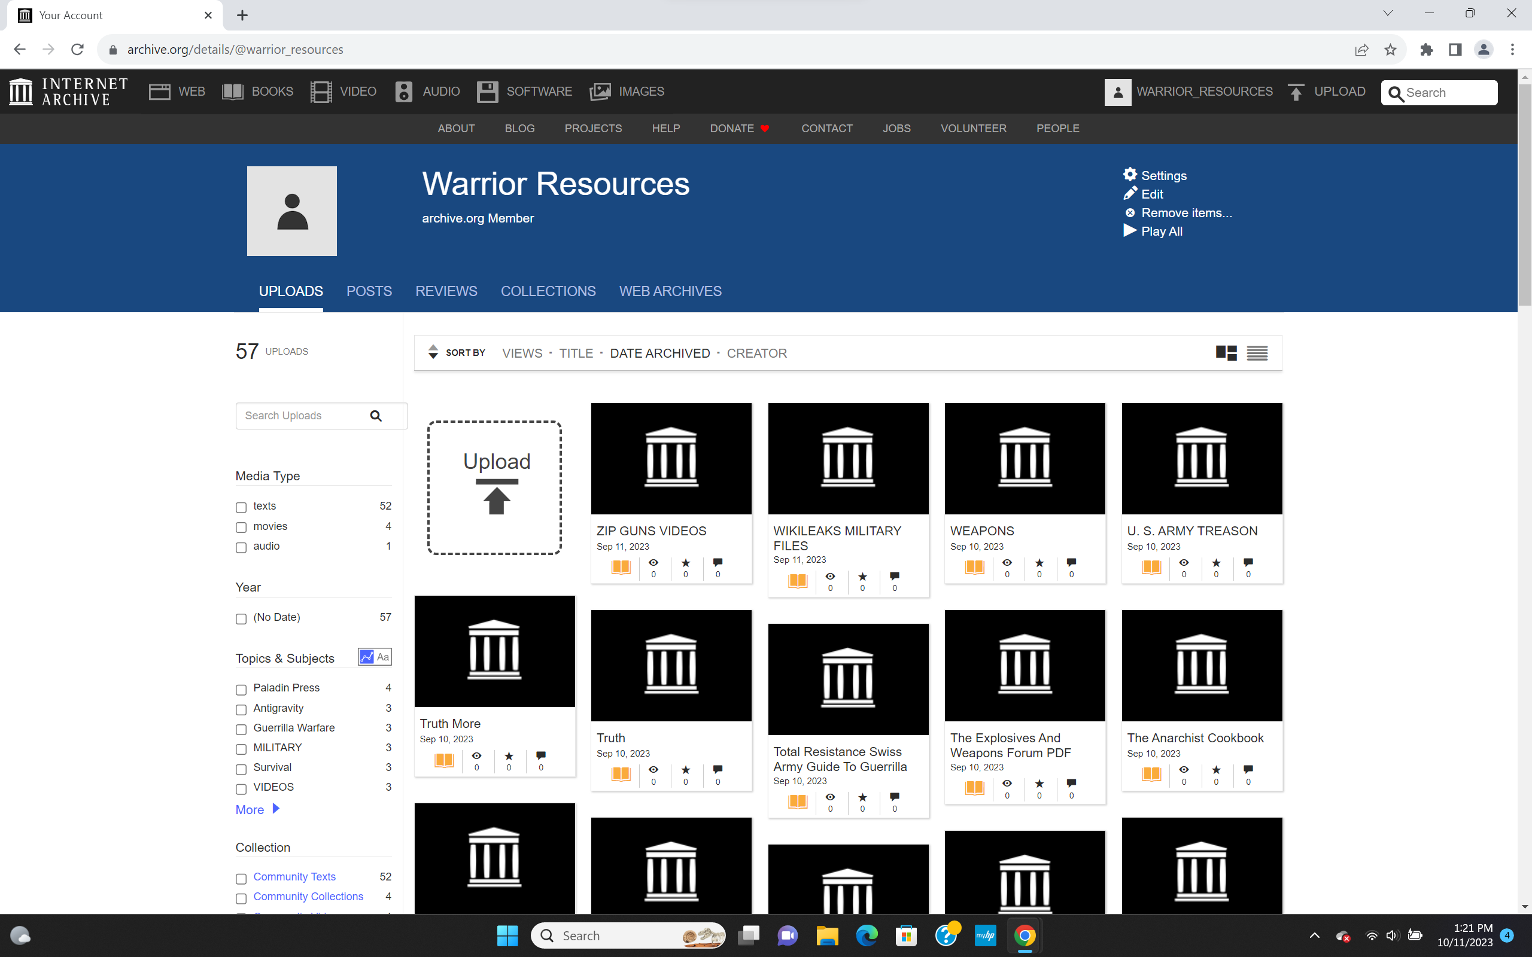Viewport: 1532px width, 957px height.
Task: Switch to tile grid view icon
Action: [x=1226, y=353]
